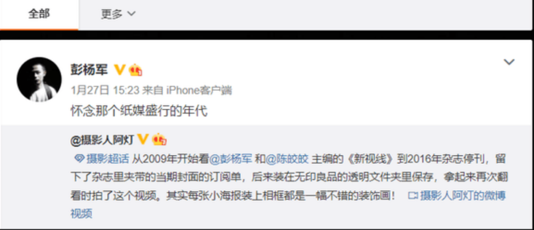Follow the @彭杨军 mention in the repost
534x230 pixels.
click(x=230, y=158)
